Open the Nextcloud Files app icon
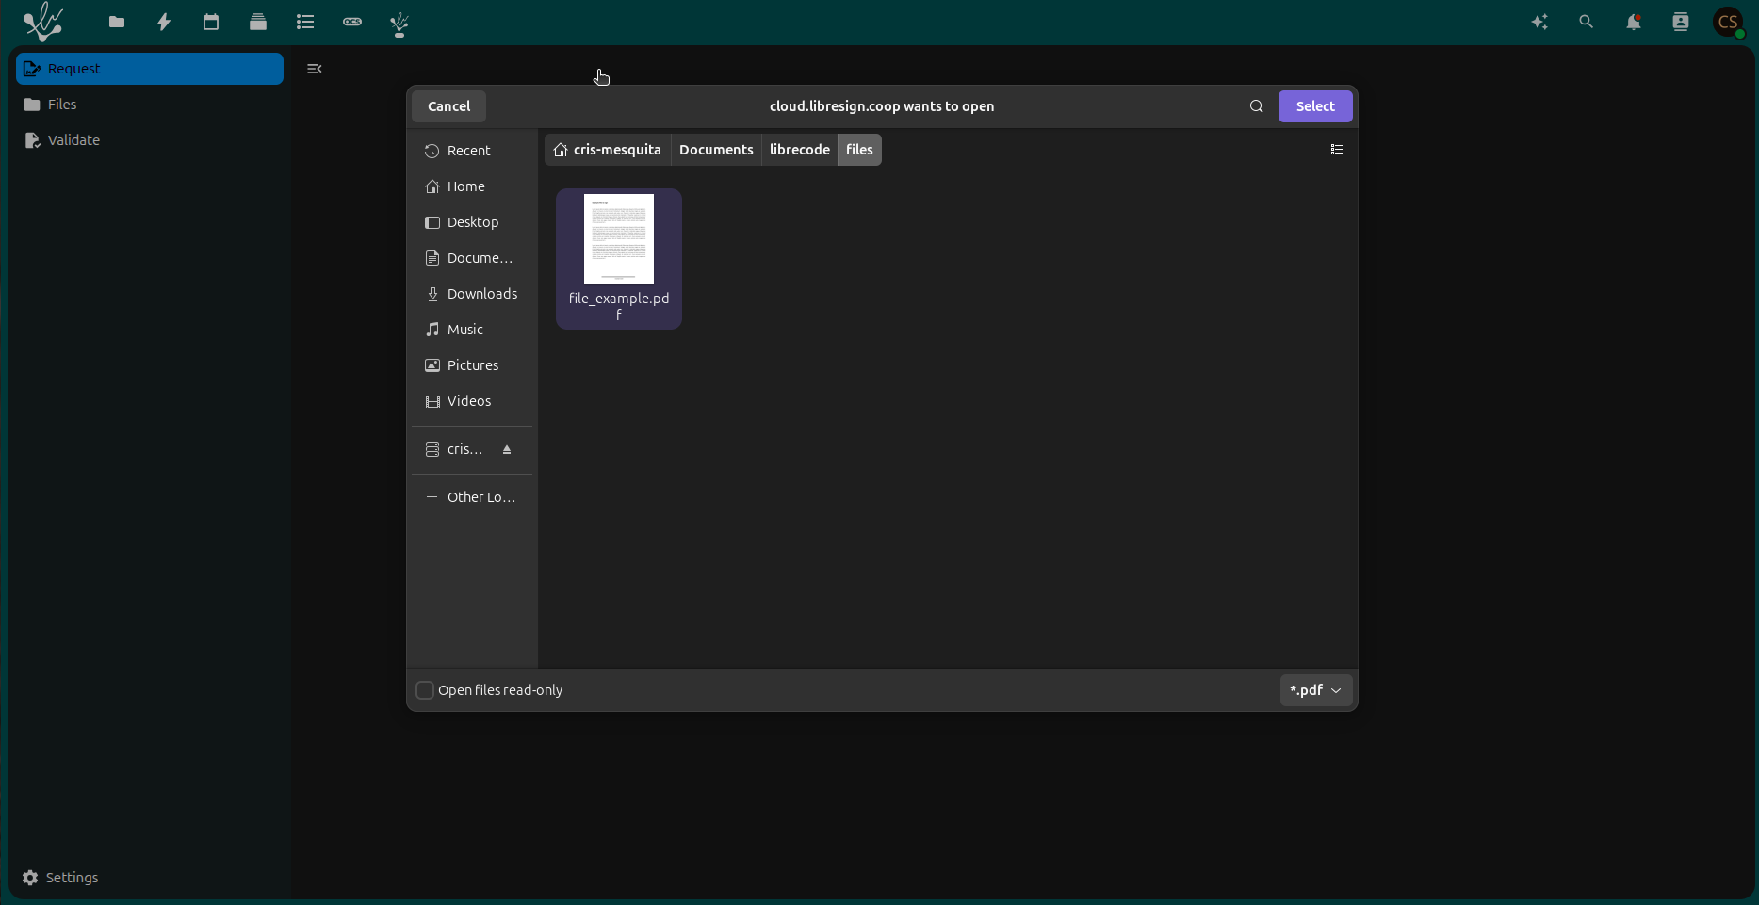 point(117,22)
